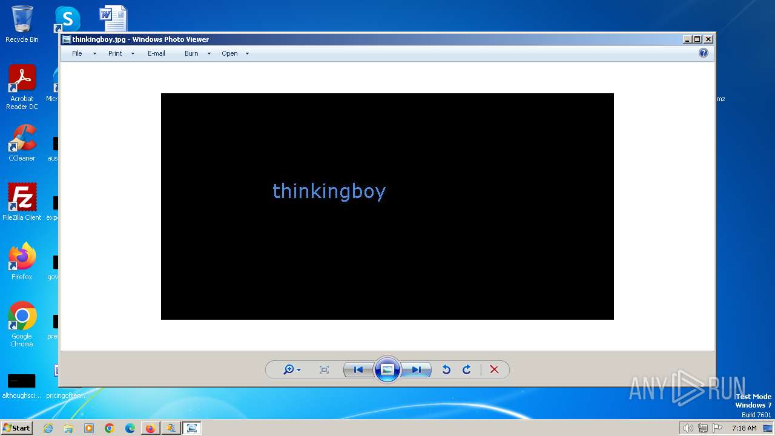Select the Word document desktop icon
The height and width of the screenshot is (436, 775).
(113, 18)
